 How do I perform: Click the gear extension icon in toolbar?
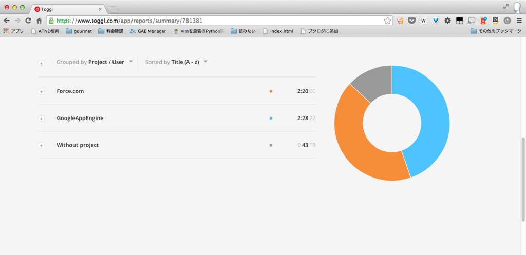447,21
